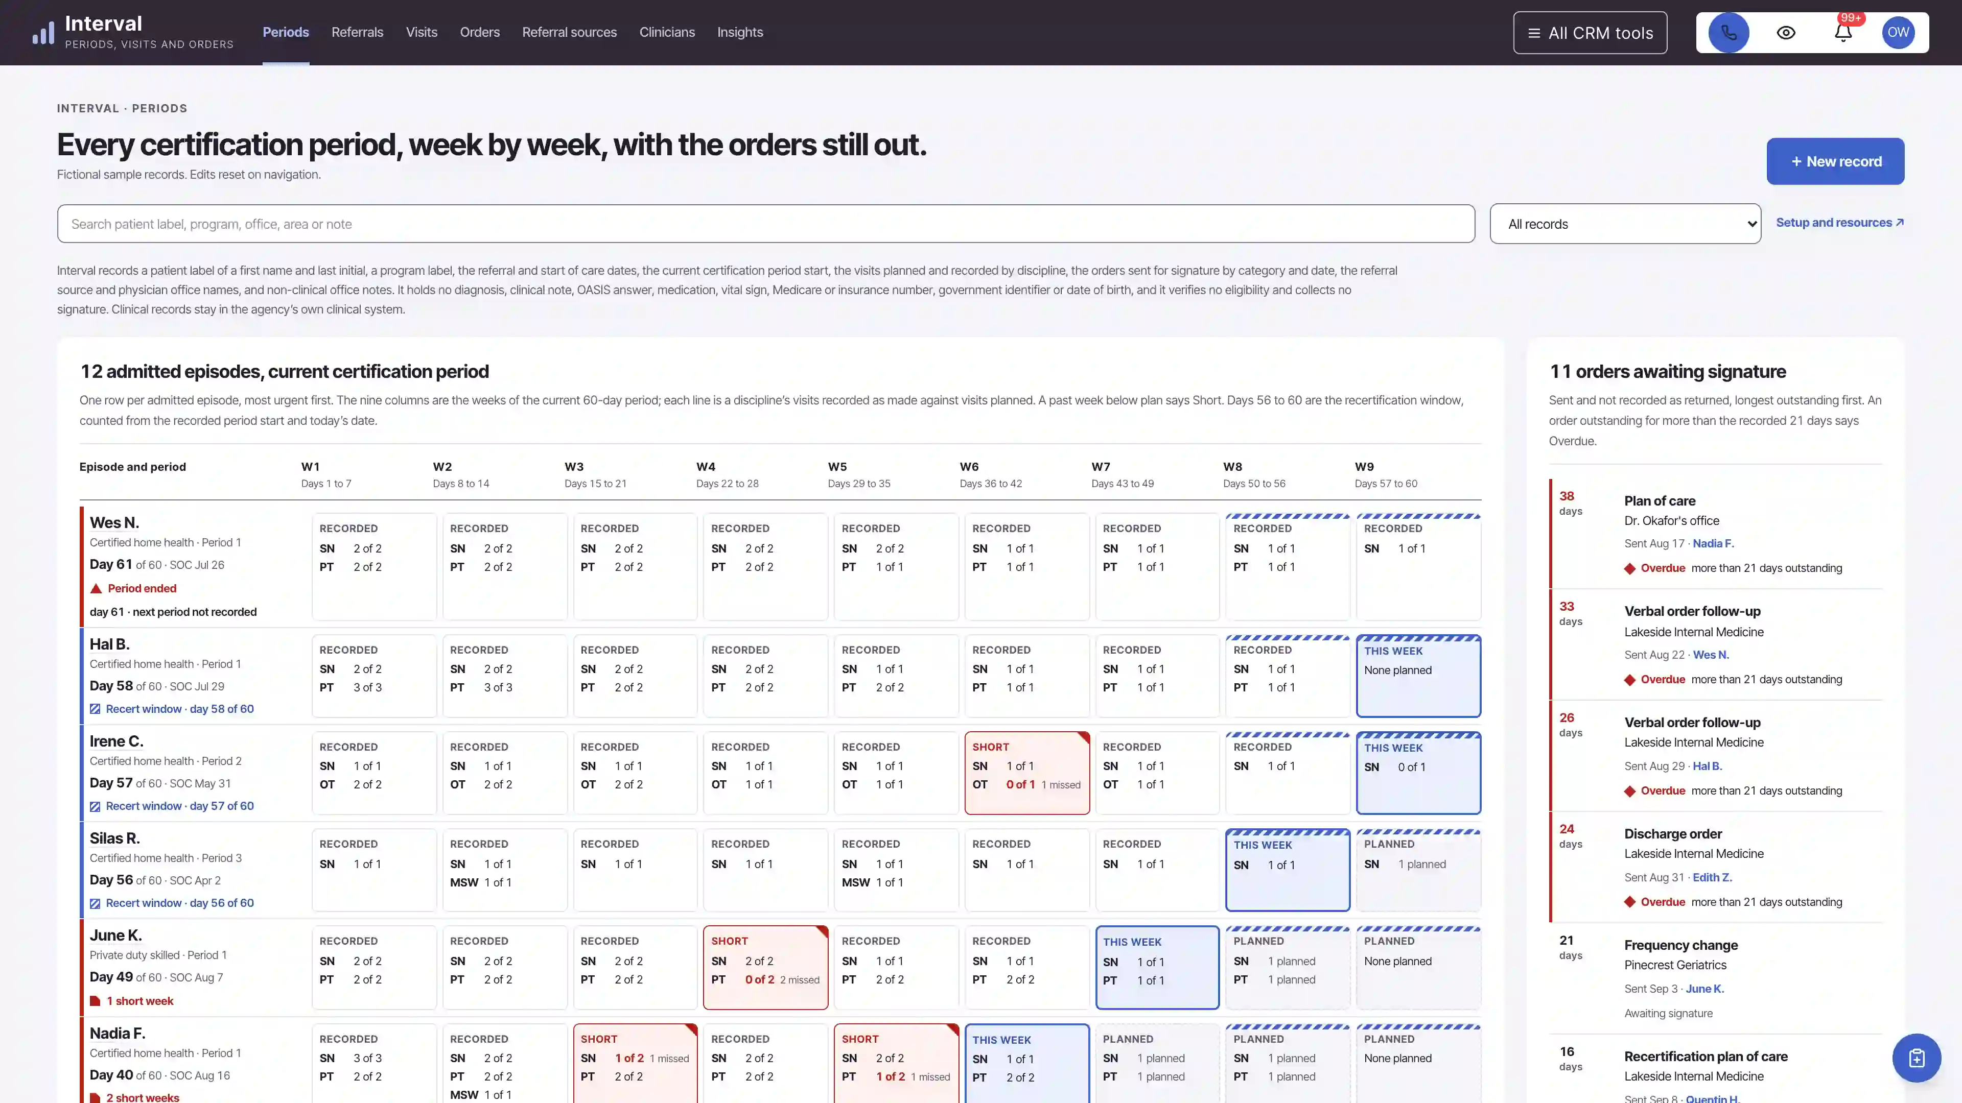Select June K. W8 PLANNED cell
1962x1103 pixels.
point(1287,968)
